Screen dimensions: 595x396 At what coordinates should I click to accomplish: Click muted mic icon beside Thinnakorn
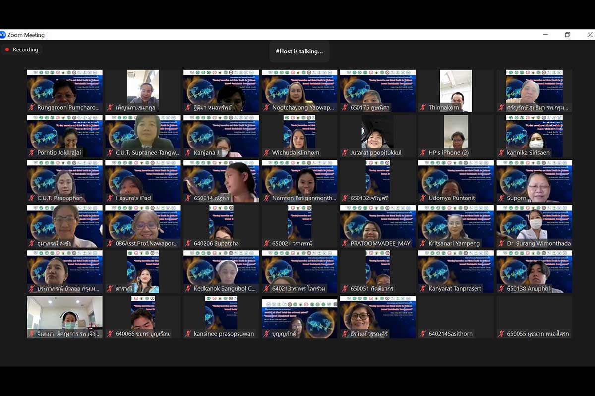[x=423, y=108]
